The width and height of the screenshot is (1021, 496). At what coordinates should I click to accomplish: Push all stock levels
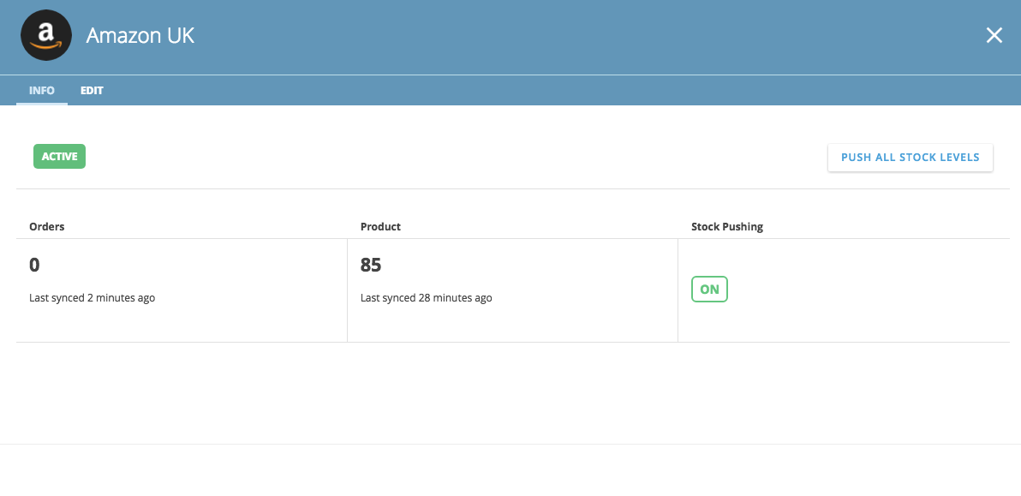(x=911, y=158)
